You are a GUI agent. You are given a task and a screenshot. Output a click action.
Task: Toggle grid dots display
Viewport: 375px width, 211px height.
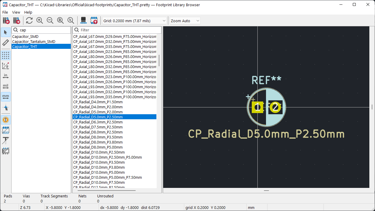6,55
